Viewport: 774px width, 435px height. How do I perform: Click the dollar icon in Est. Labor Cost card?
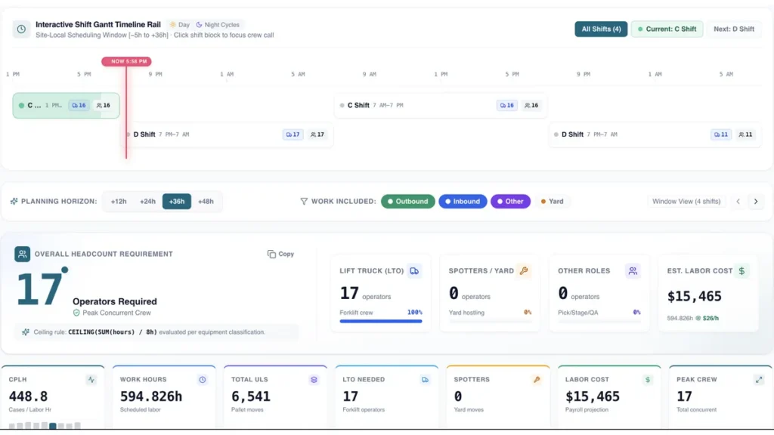741,271
